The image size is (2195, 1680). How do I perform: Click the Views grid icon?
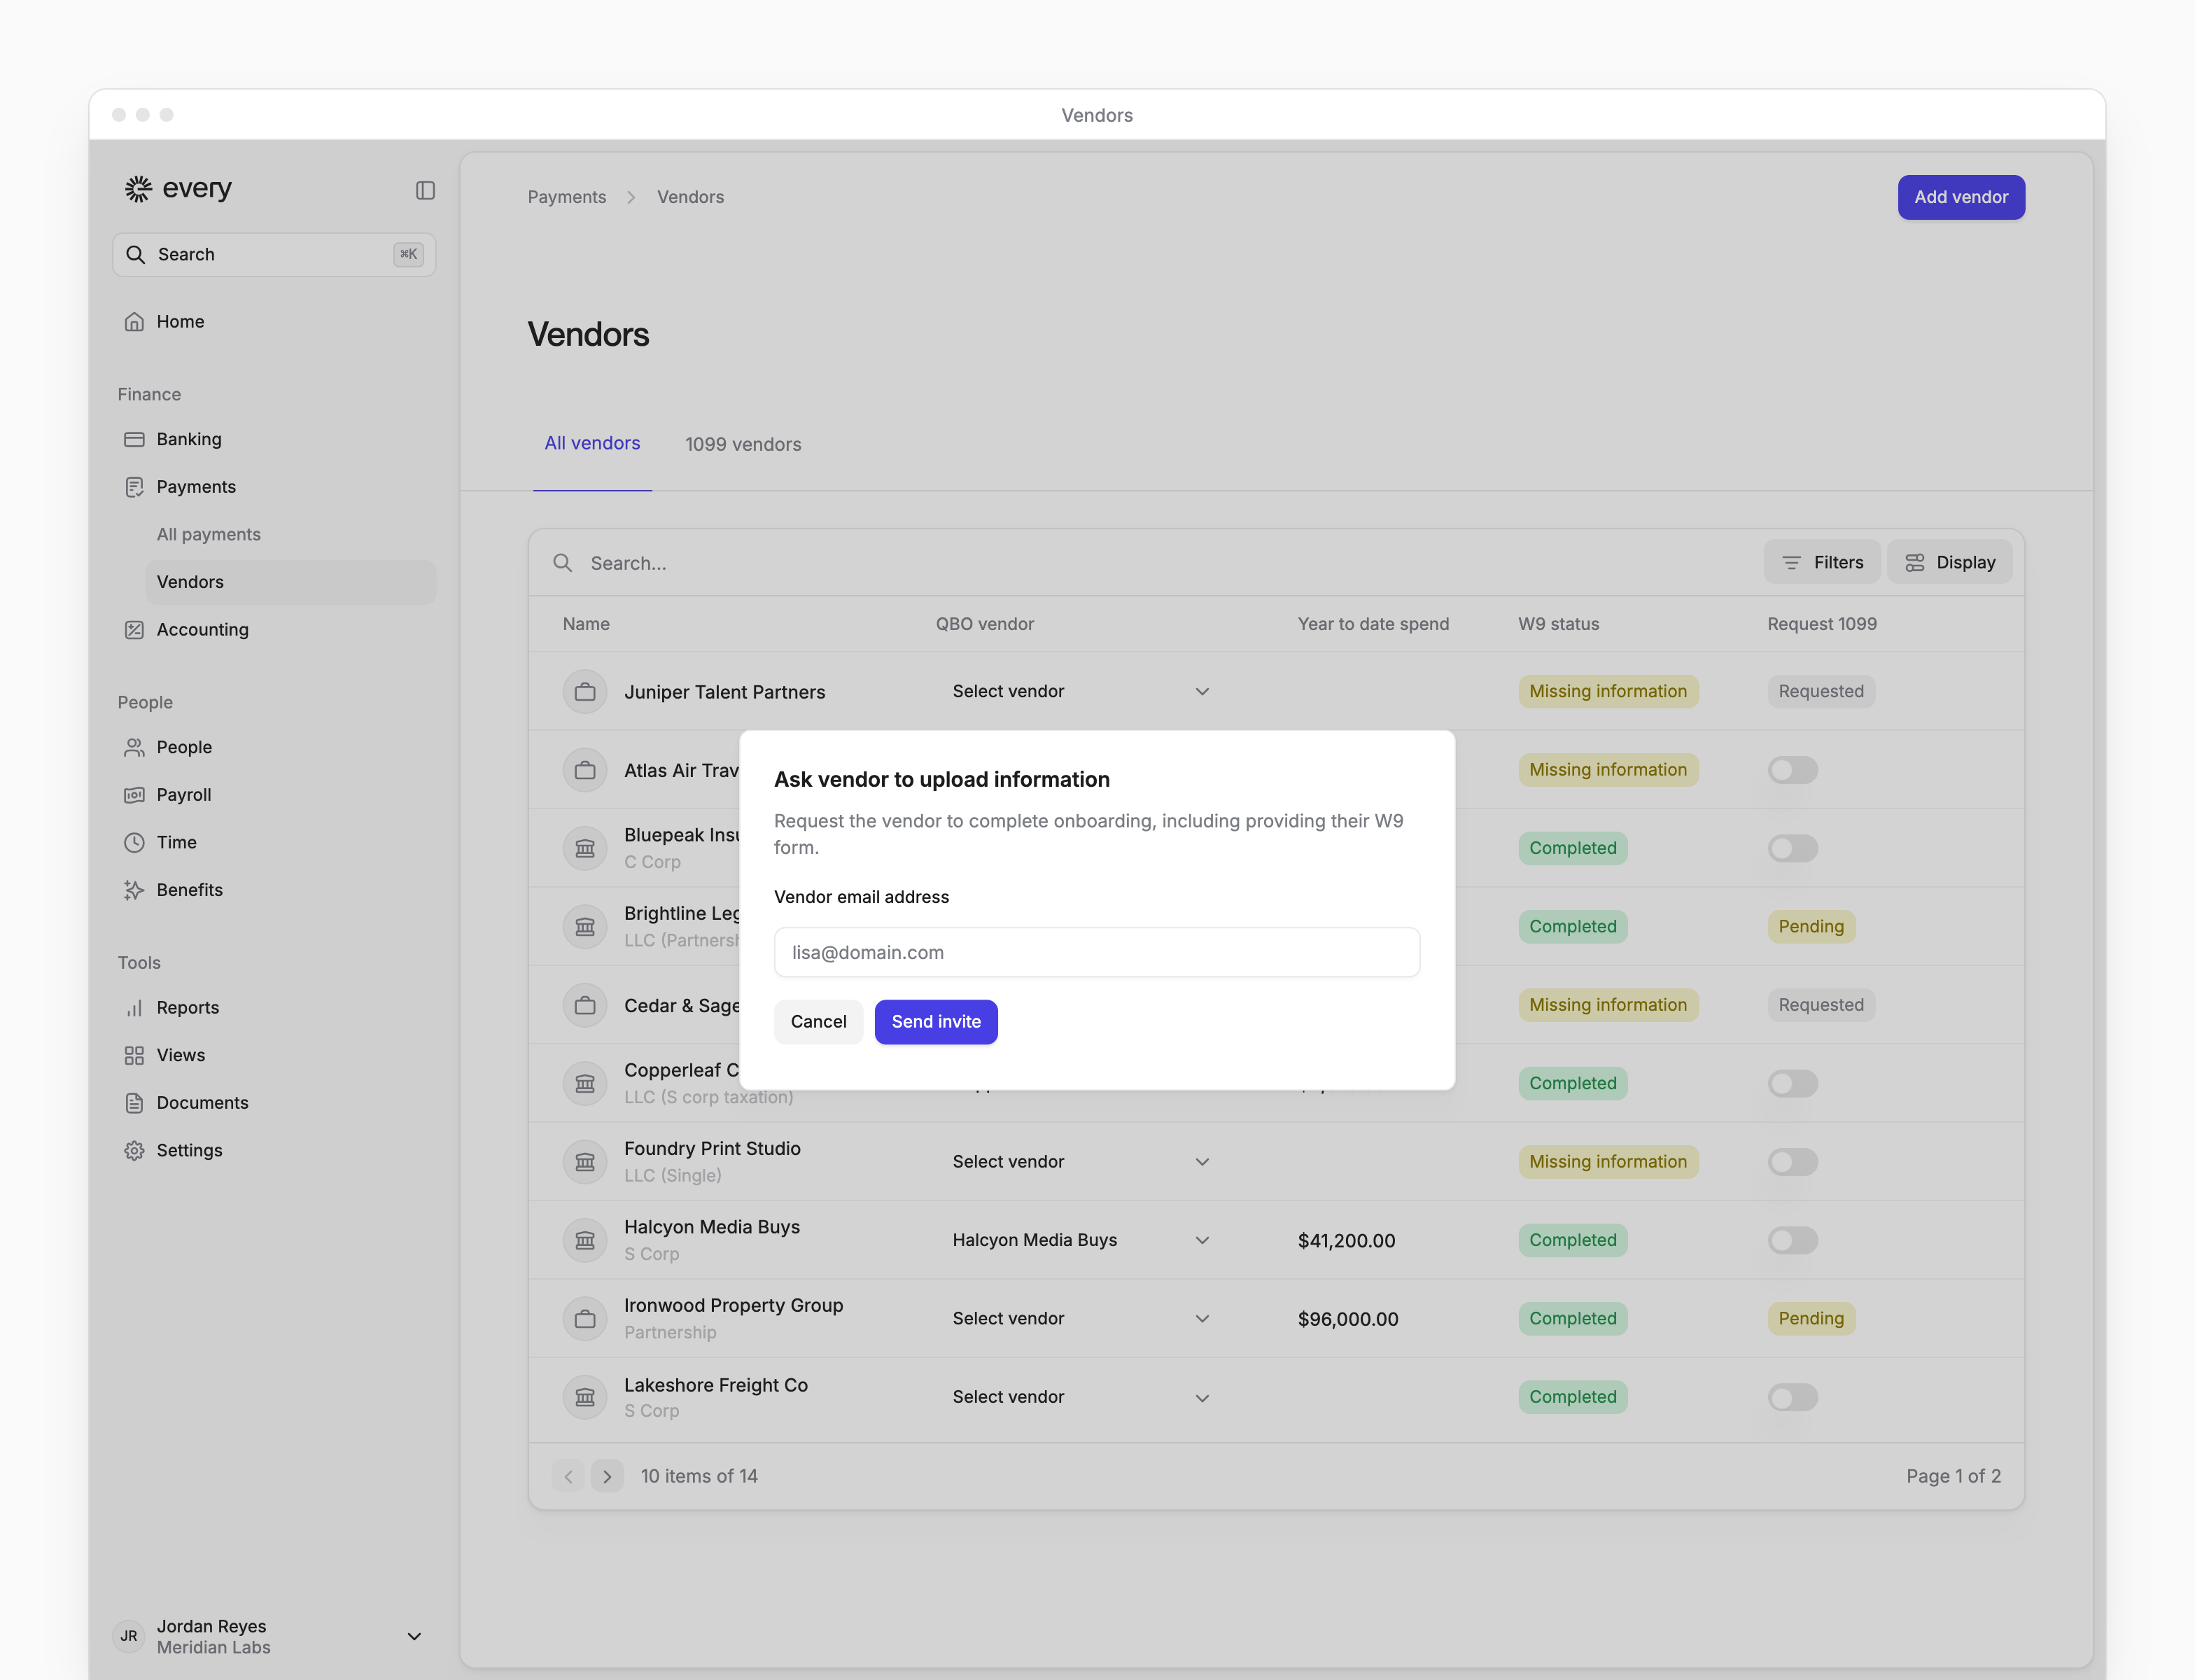pos(134,1055)
